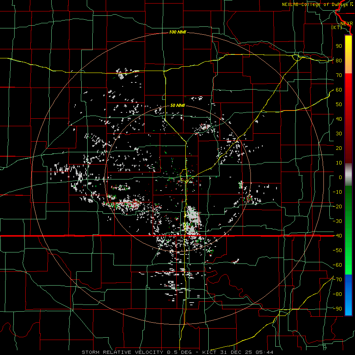This screenshot has height=355, width=355.
Task: Click the "-30" velocity scale label
Action: (x=337, y=221)
